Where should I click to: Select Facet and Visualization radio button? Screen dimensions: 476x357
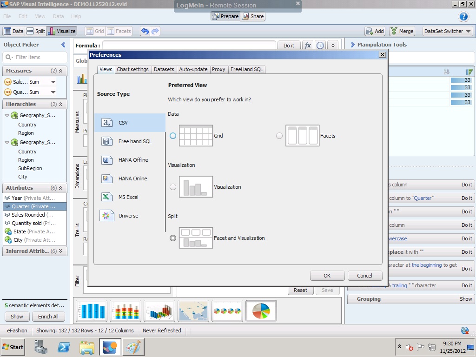click(173, 238)
